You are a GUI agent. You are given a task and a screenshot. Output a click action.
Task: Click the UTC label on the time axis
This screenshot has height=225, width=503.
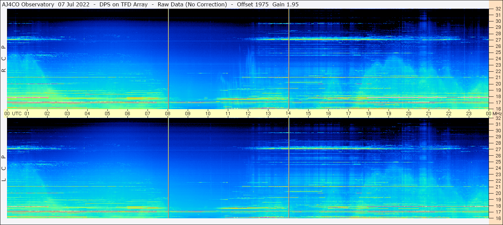click(x=17, y=114)
